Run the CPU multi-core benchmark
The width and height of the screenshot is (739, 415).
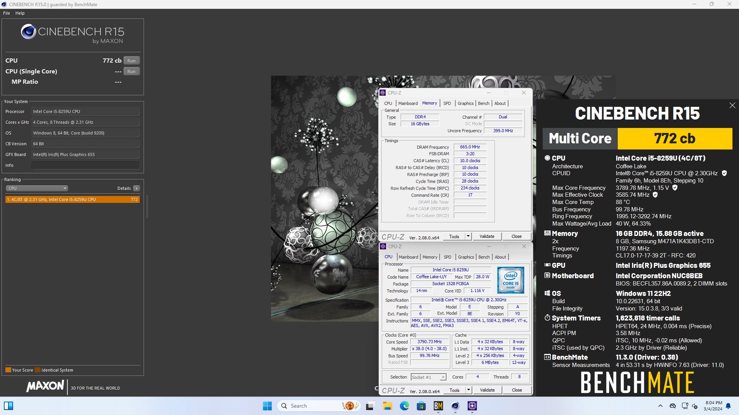131,61
